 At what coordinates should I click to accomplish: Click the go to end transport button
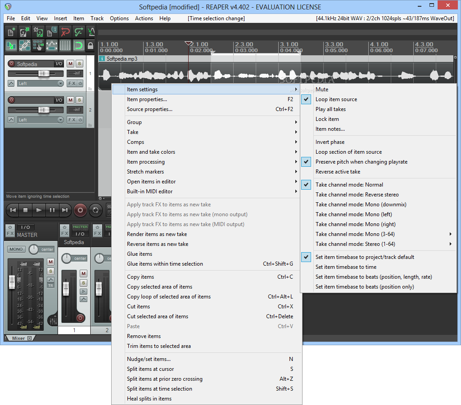(x=65, y=210)
